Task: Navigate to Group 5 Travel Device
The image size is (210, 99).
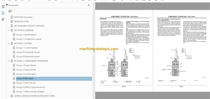Action: (x=26, y=83)
